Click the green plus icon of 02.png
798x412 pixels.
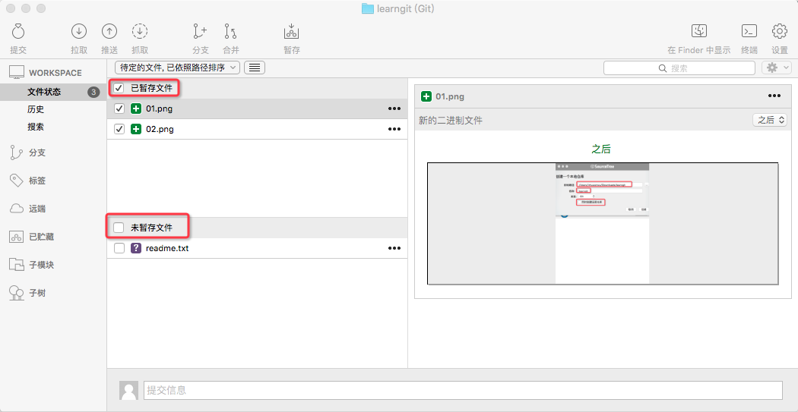(136, 129)
